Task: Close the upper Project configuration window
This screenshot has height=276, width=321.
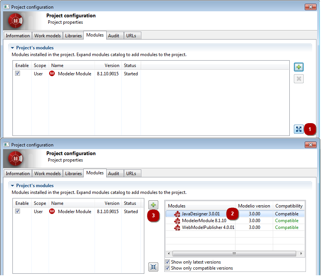Action: pos(311,7)
